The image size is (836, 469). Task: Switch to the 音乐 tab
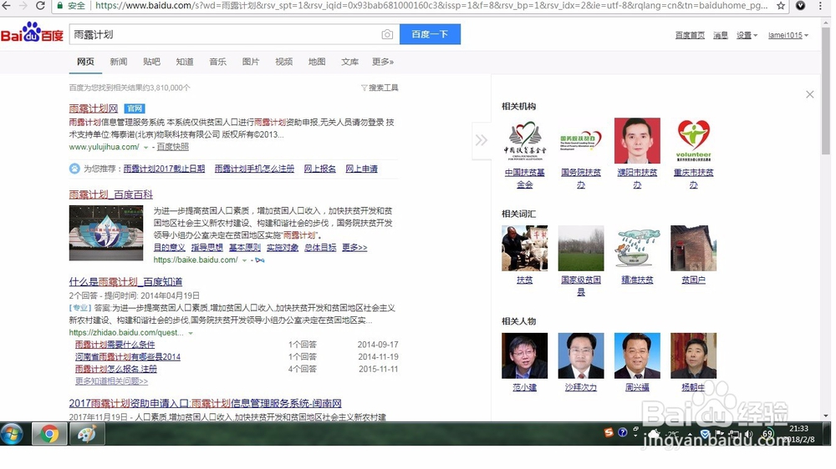point(217,62)
